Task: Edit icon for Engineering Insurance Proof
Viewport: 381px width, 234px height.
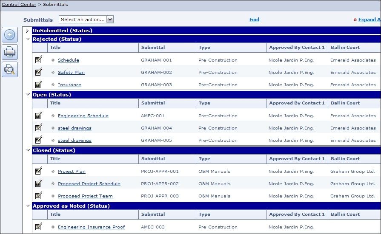Action: (x=39, y=227)
